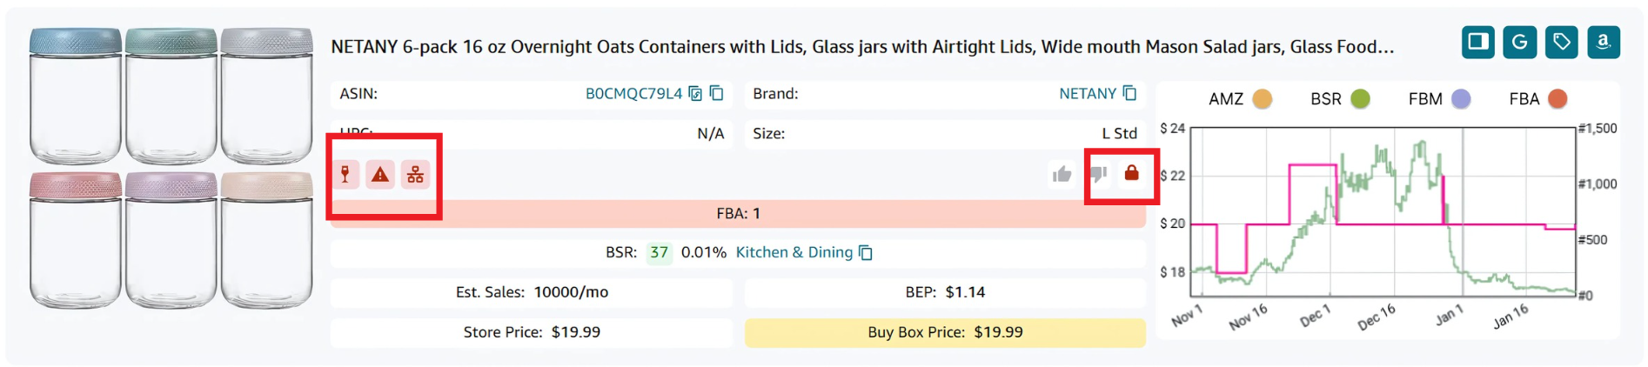
Task: Open the side panel view icon
Action: tap(1477, 42)
